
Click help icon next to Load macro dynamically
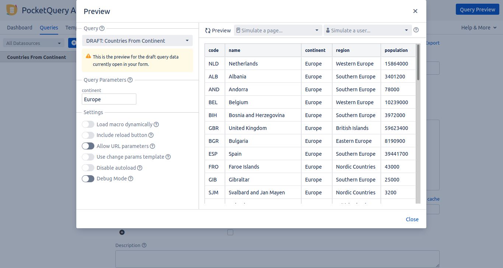pyautogui.click(x=156, y=124)
